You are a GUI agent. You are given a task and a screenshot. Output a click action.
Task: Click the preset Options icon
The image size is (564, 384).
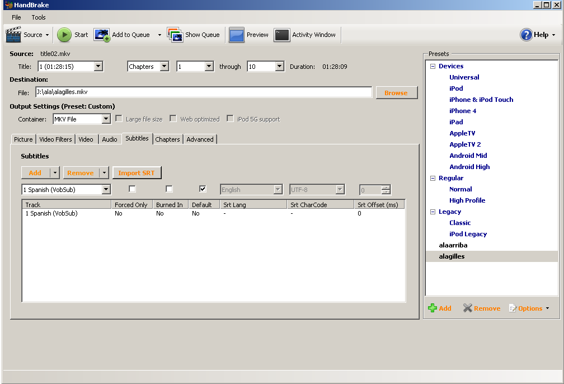(x=513, y=308)
